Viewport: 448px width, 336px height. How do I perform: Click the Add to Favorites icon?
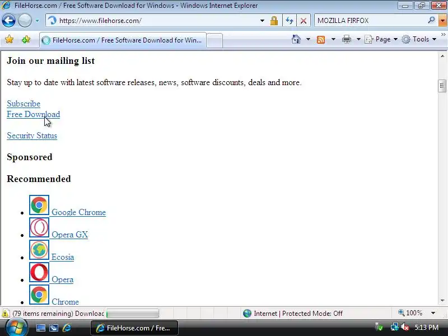click(26, 39)
